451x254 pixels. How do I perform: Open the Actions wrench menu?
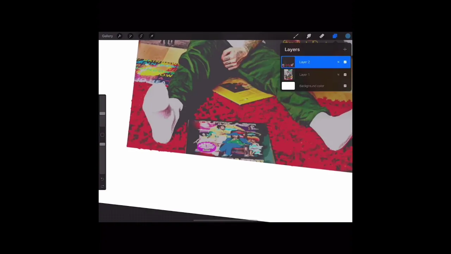(x=119, y=36)
